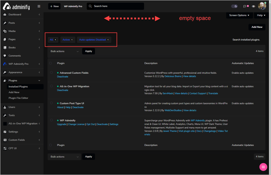
Task: Expand the Posts submenu chevron
Action: point(39,23)
